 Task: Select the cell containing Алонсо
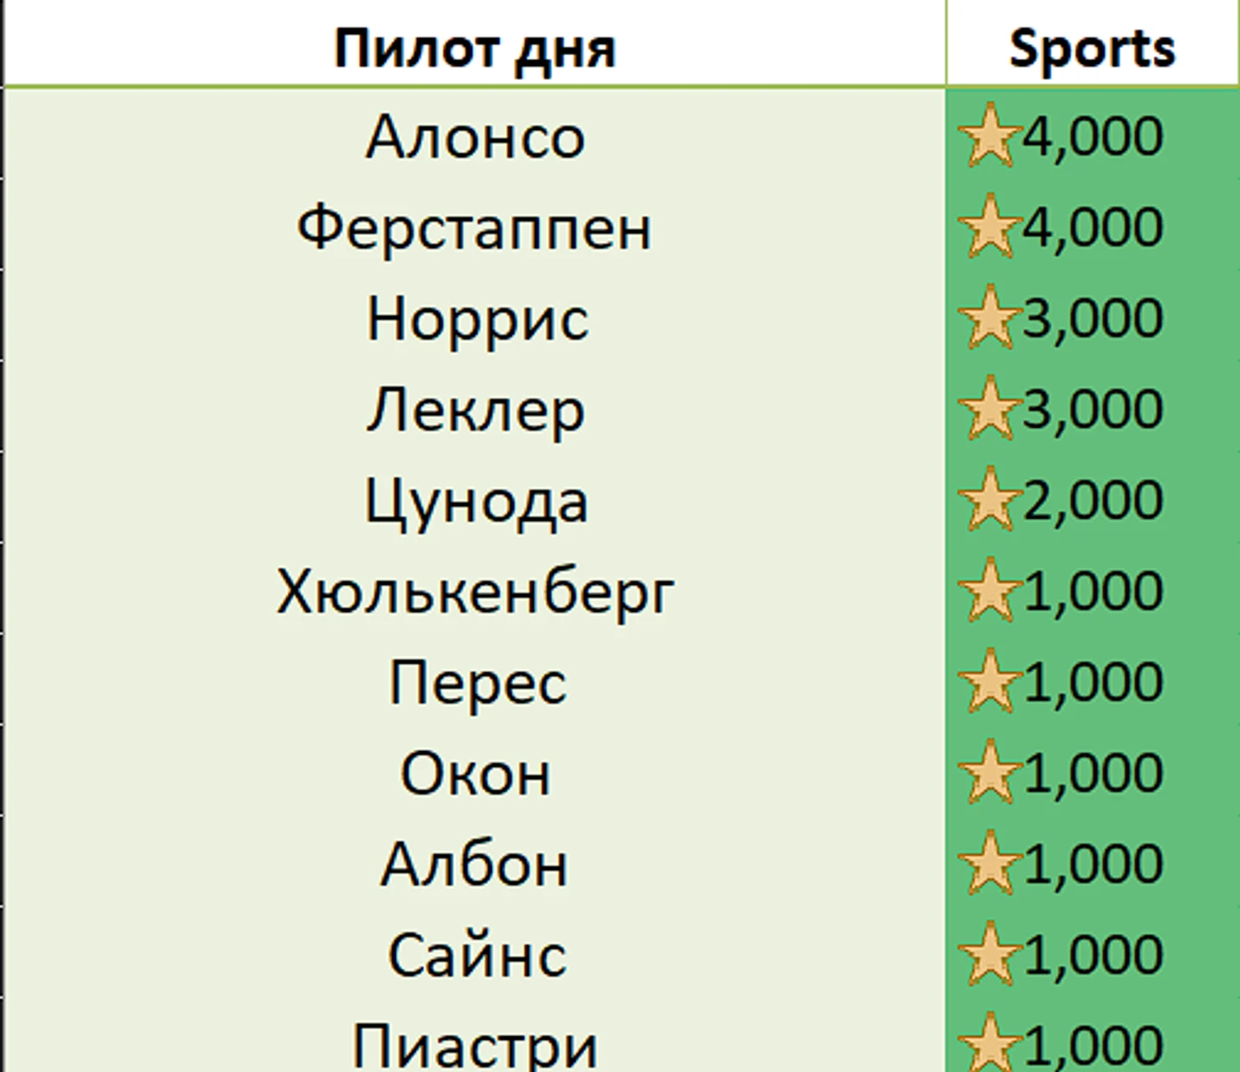pyautogui.click(x=475, y=137)
